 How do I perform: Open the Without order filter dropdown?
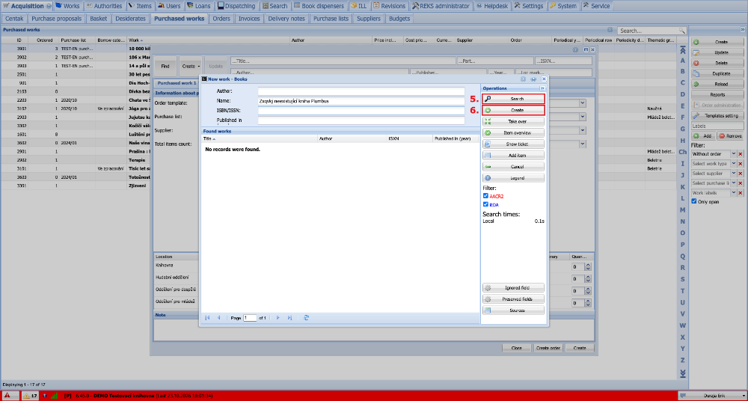point(734,154)
